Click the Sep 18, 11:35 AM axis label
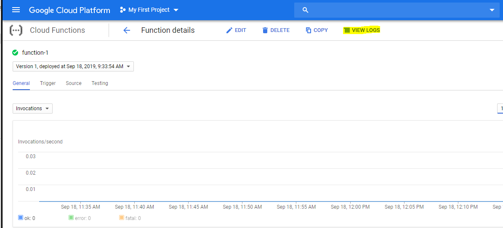 (x=80, y=207)
